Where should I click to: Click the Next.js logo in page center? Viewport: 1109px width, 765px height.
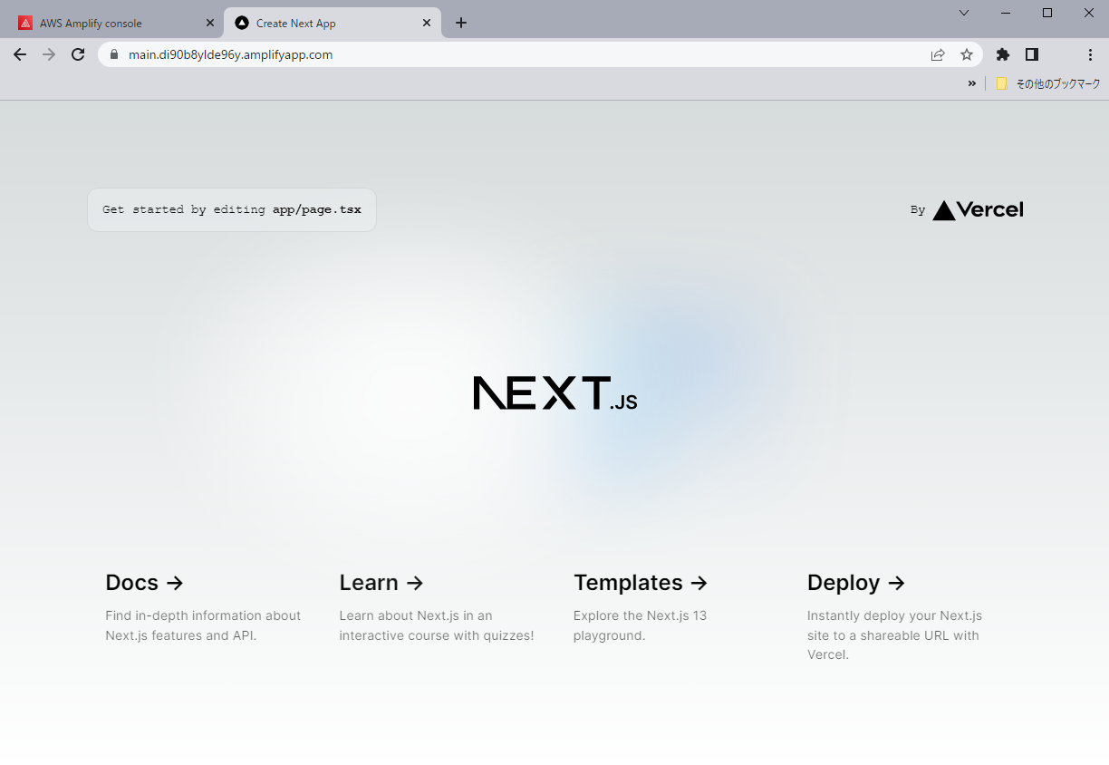554,392
